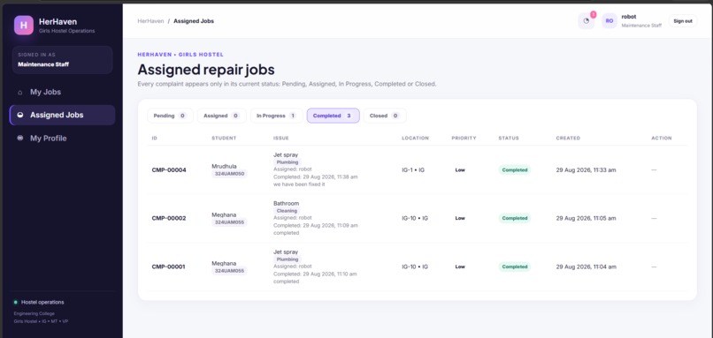This screenshot has width=713, height=338.
Task: Open My Profile in the sidebar
Action: point(62,139)
